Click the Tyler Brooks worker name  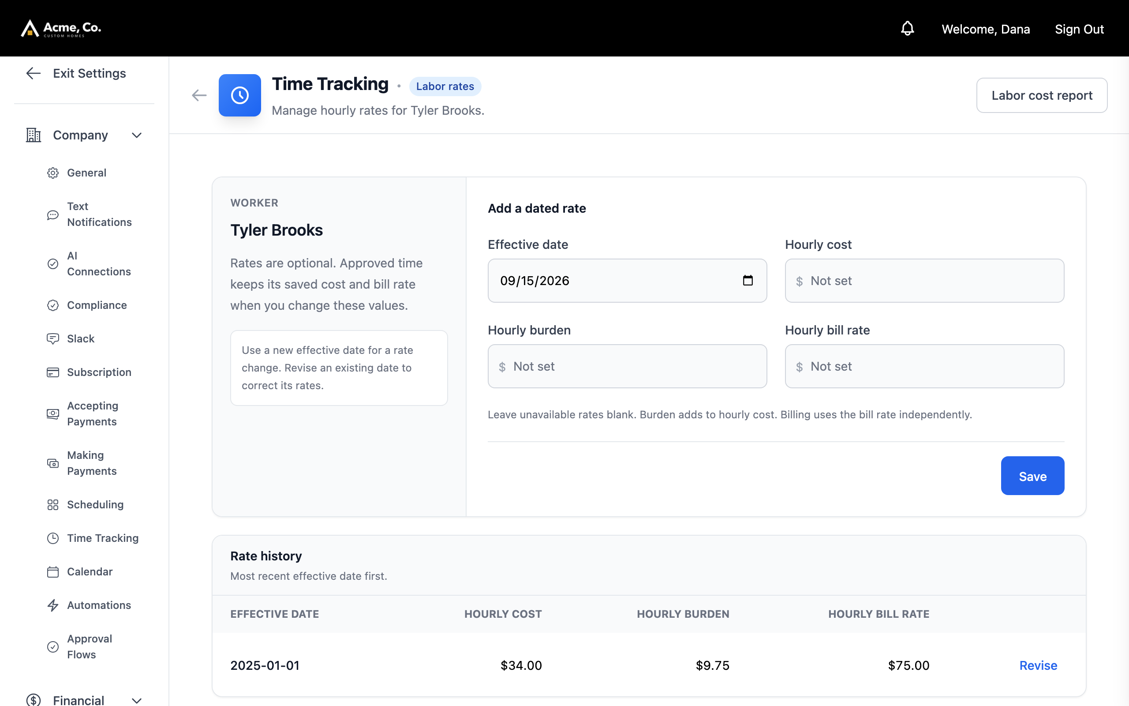click(x=276, y=230)
